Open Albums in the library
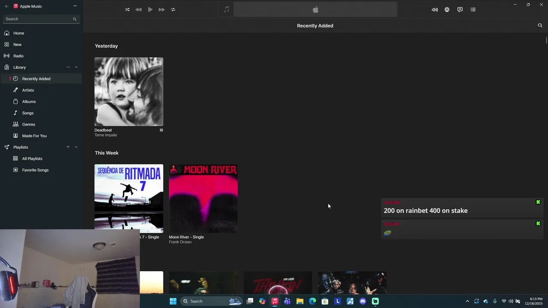Viewport: 548px width, 308px height. coord(41,101)
